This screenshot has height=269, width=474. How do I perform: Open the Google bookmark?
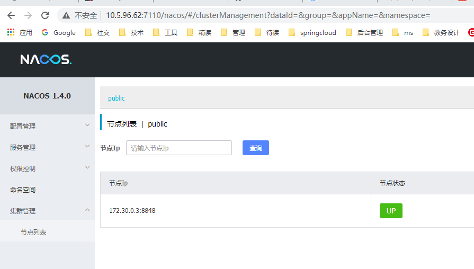(x=59, y=33)
